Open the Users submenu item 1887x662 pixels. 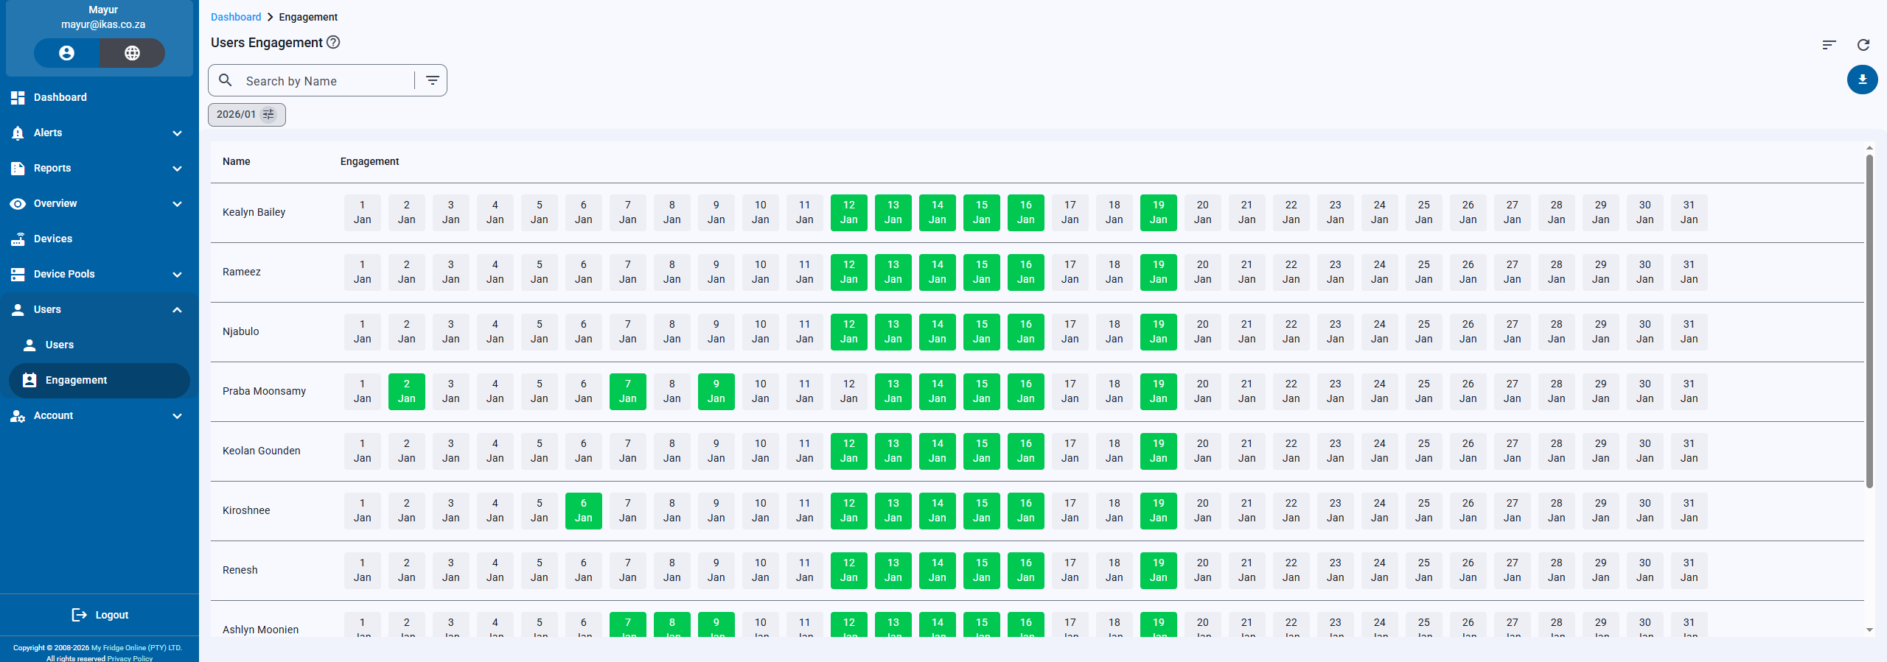pyautogui.click(x=59, y=345)
